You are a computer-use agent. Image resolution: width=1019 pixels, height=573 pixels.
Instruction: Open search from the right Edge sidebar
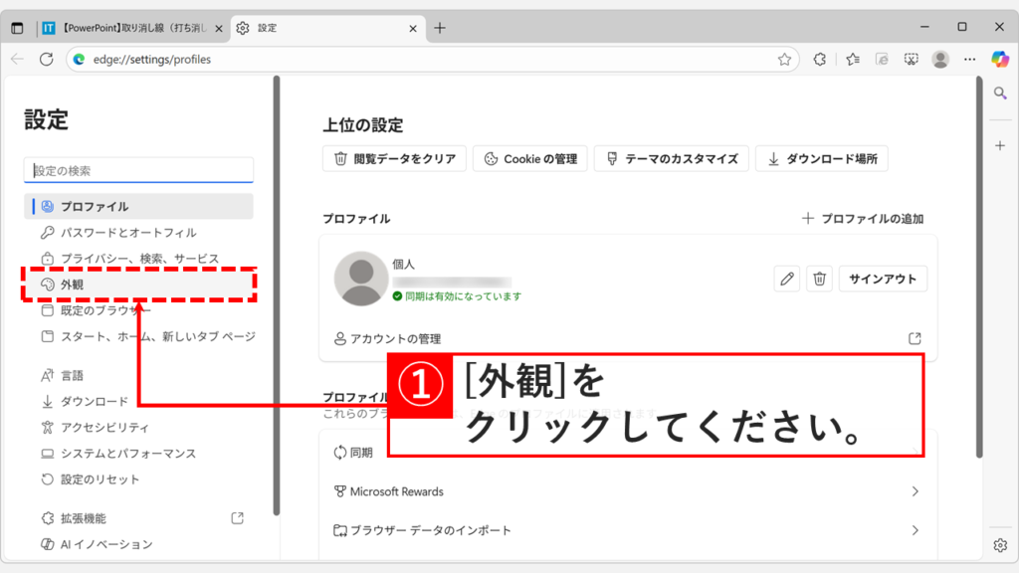coord(999,94)
